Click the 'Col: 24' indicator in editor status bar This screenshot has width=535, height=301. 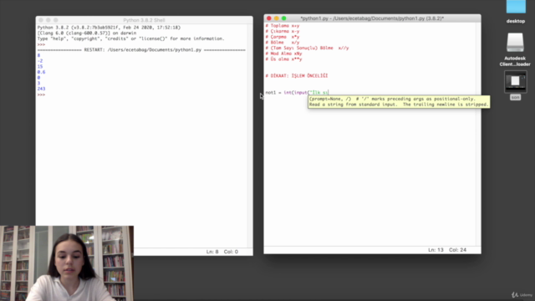coord(457,250)
